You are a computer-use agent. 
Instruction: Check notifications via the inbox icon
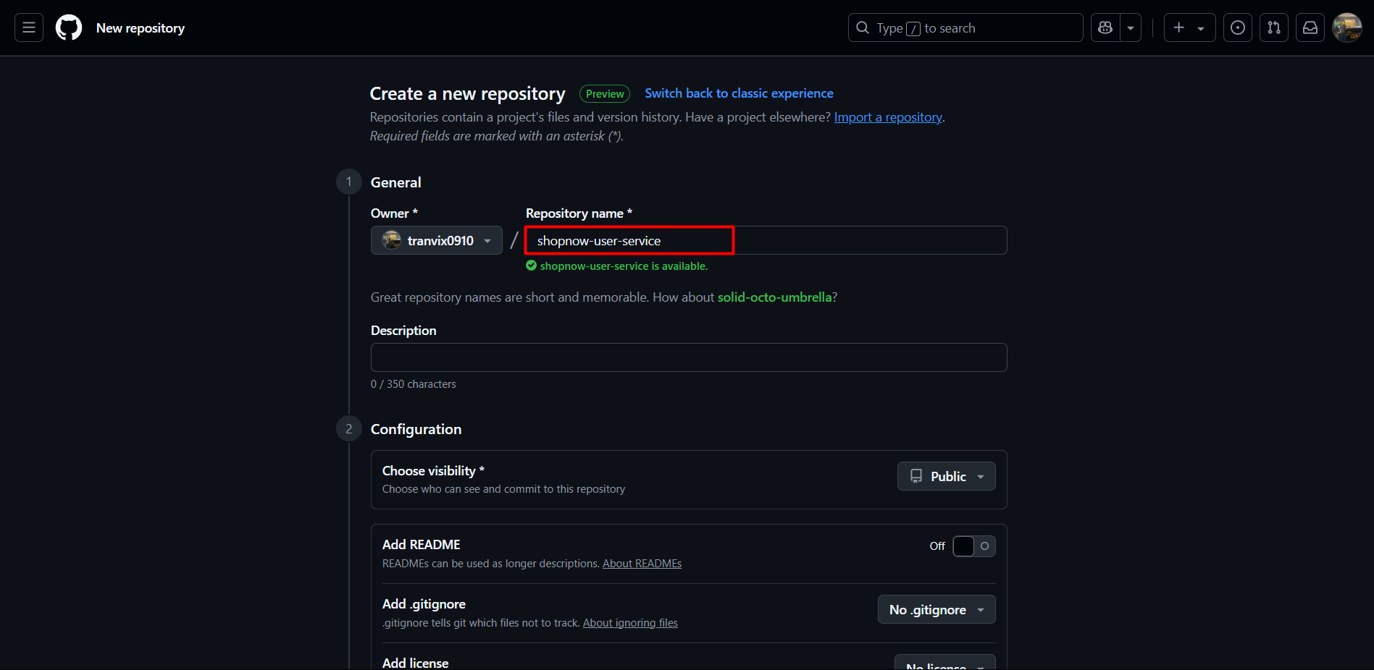pos(1310,27)
